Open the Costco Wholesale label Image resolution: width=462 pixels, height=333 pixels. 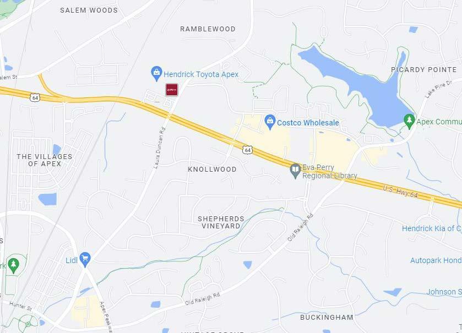[308, 123]
